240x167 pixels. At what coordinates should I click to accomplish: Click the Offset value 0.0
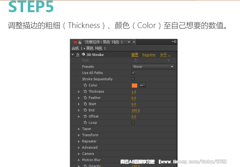134,117
